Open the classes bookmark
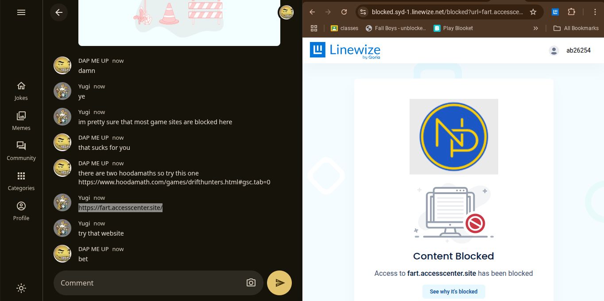This screenshot has width=604, height=301. (x=345, y=28)
